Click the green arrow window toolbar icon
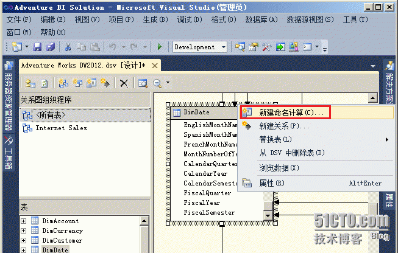Image resolution: width=398 pixels, height=253 pixels. pyautogui.click(x=280, y=47)
